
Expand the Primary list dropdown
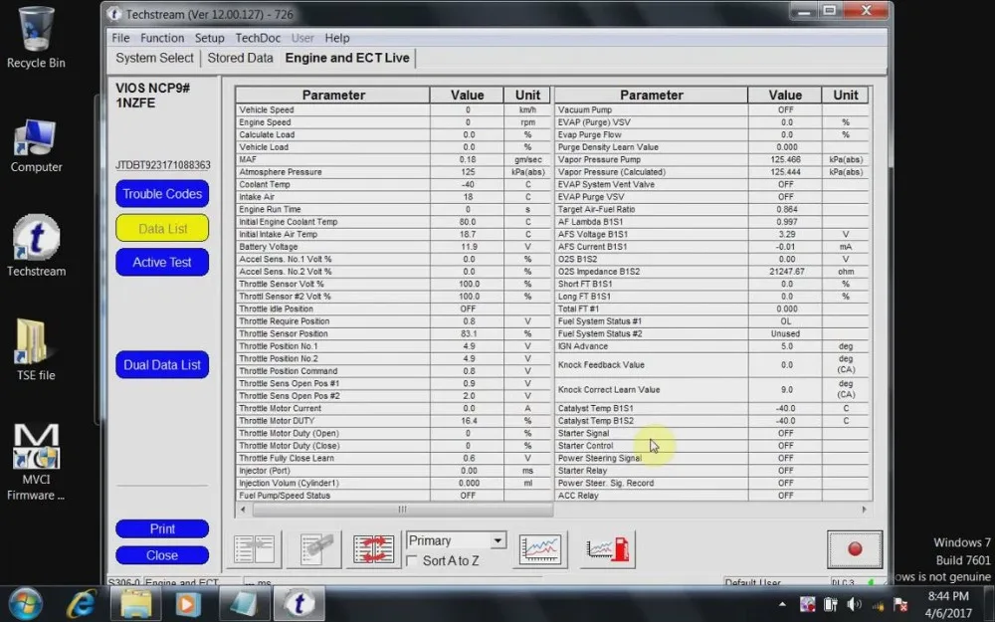point(498,540)
